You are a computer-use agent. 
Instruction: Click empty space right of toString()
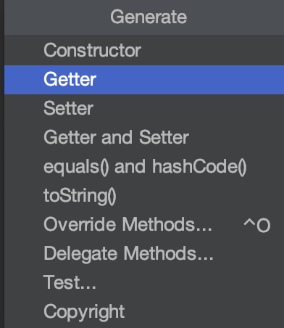pos(201,196)
